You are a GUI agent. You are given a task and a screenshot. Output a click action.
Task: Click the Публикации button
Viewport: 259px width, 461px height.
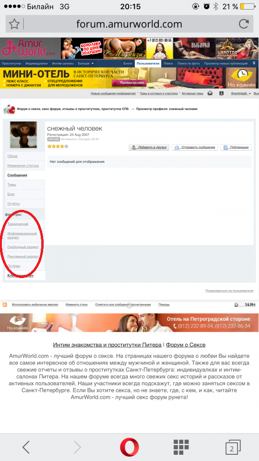pyautogui.click(x=236, y=147)
